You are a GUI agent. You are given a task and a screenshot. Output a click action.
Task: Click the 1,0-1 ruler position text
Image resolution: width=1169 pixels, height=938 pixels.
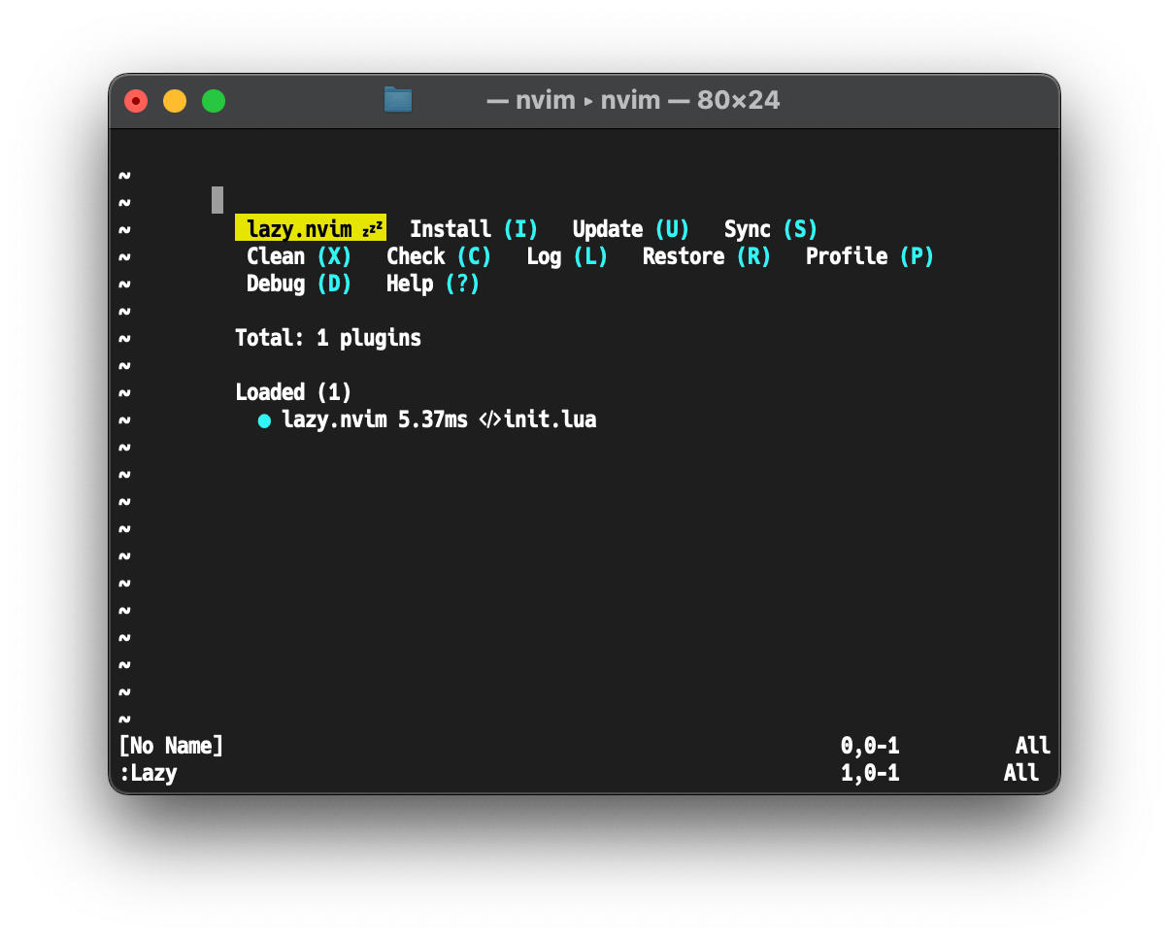tap(870, 773)
